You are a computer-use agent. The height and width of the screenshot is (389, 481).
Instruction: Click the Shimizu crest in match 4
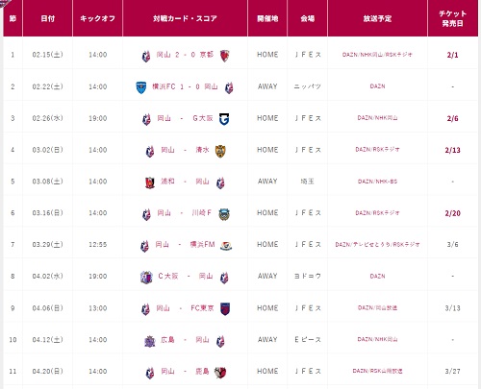coord(220,151)
